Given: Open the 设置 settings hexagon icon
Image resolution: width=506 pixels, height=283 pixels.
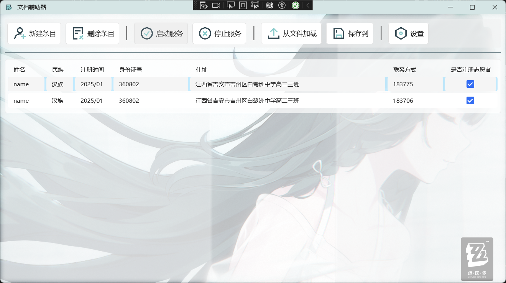Looking at the screenshot, I should point(401,33).
